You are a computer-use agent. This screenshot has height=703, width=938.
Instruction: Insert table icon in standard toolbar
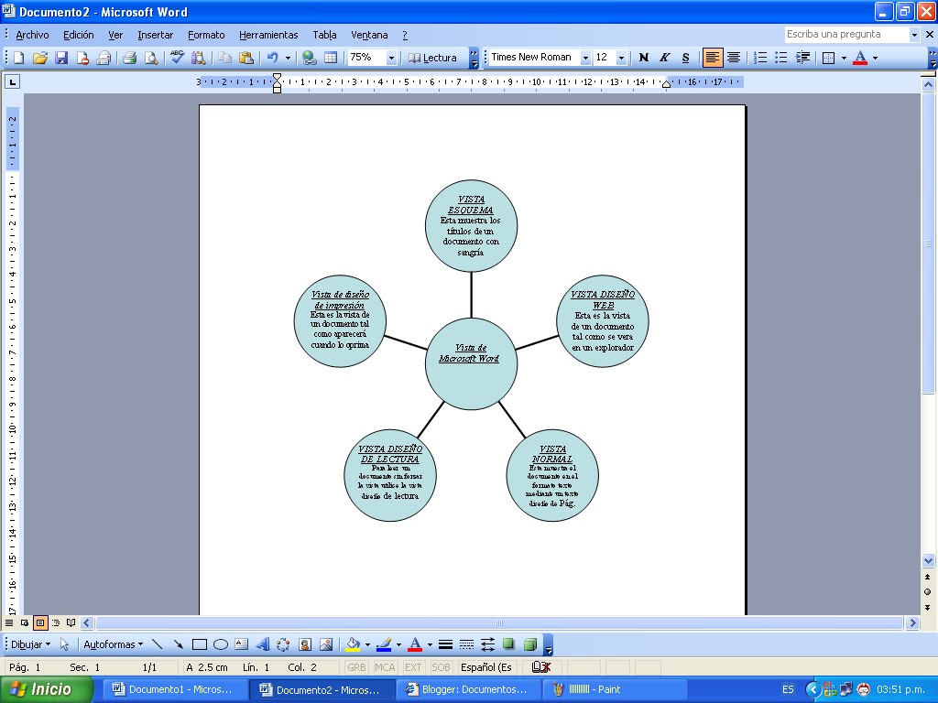coord(331,58)
